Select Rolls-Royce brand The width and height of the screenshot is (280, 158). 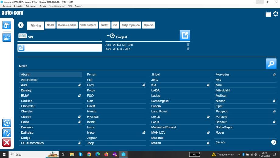tap(245, 127)
